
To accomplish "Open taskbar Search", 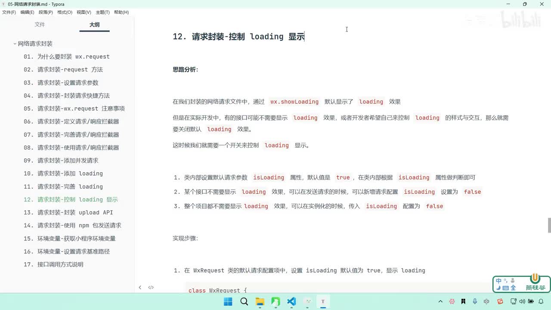I will click(x=244, y=301).
